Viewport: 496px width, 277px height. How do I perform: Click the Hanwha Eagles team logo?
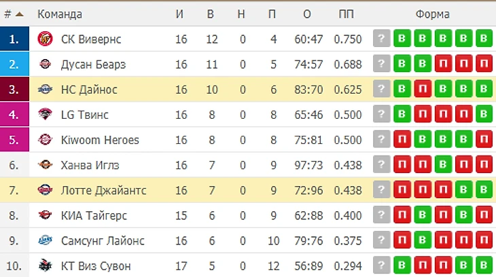click(45, 165)
